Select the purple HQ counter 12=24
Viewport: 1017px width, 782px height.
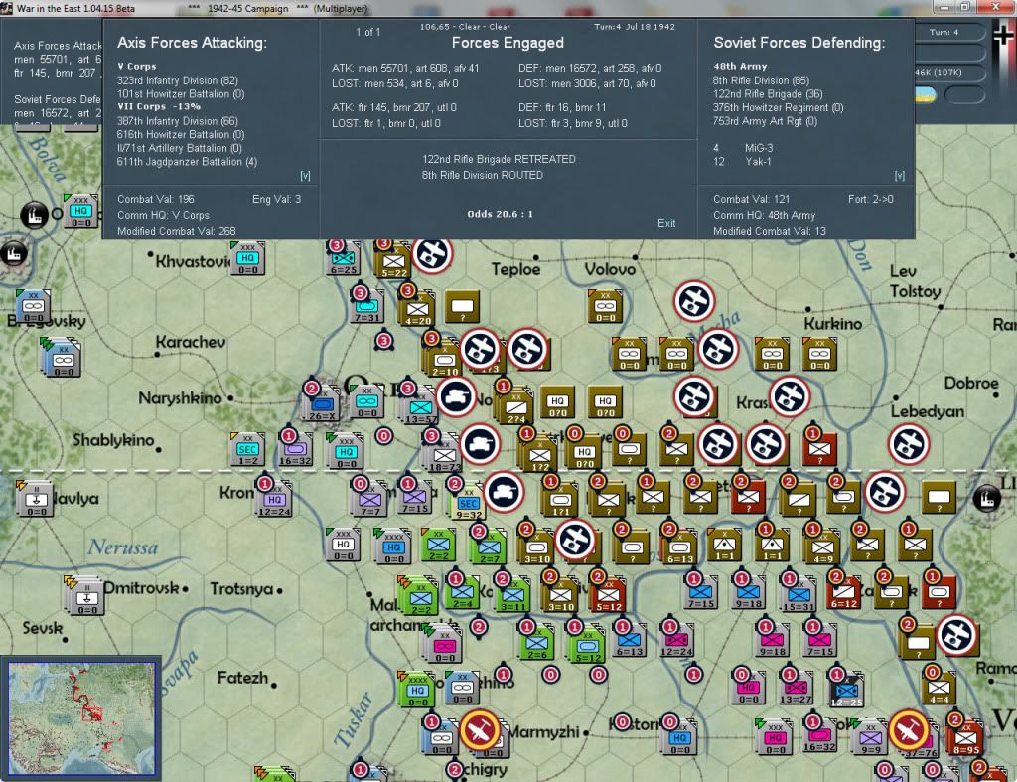point(274,500)
